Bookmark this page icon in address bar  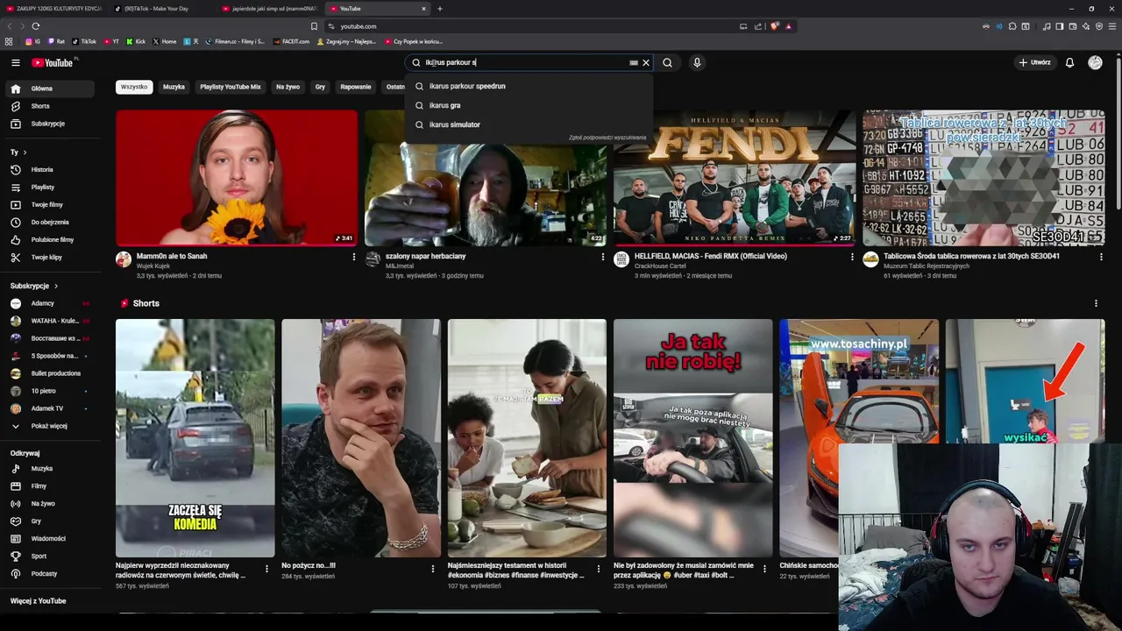(314, 26)
